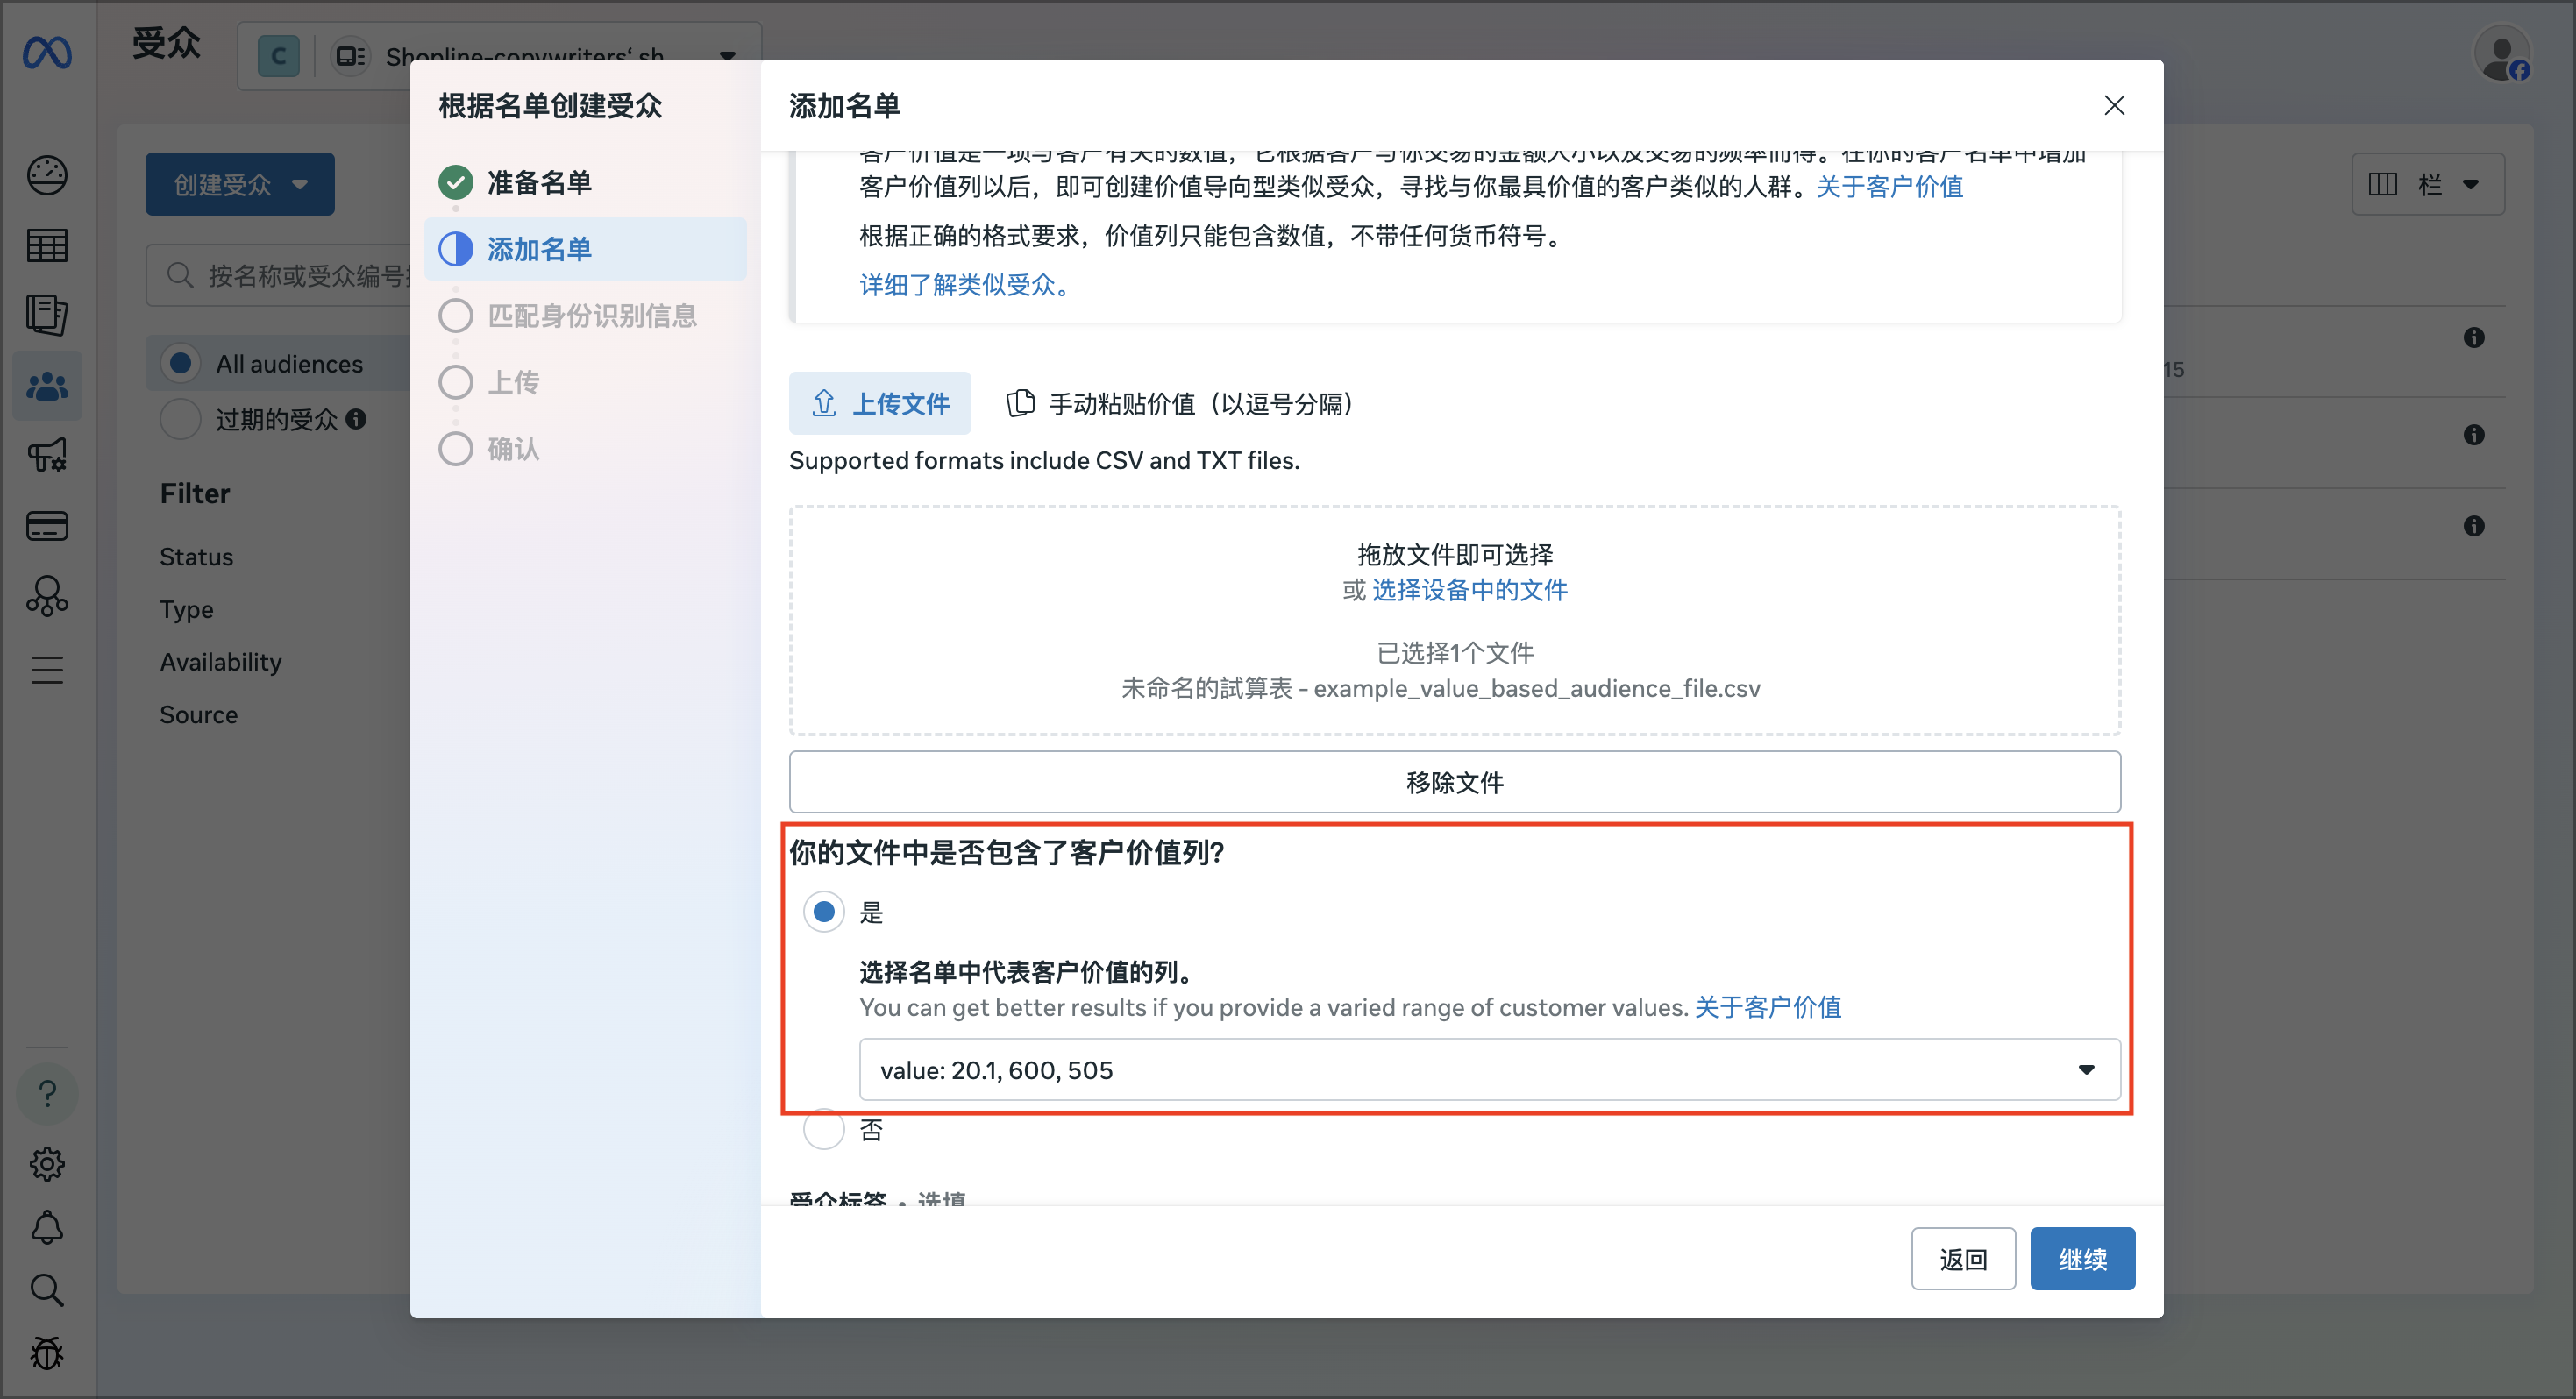Open all tools hamburger menu in sidebar
The height and width of the screenshot is (1399, 2576).
pos(47,668)
